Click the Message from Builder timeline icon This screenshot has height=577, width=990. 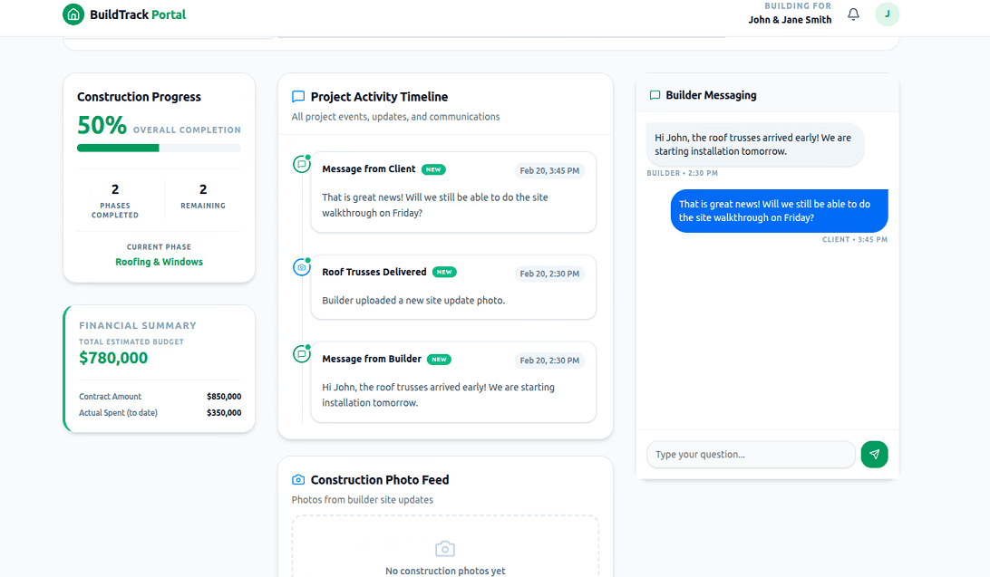[x=302, y=354]
